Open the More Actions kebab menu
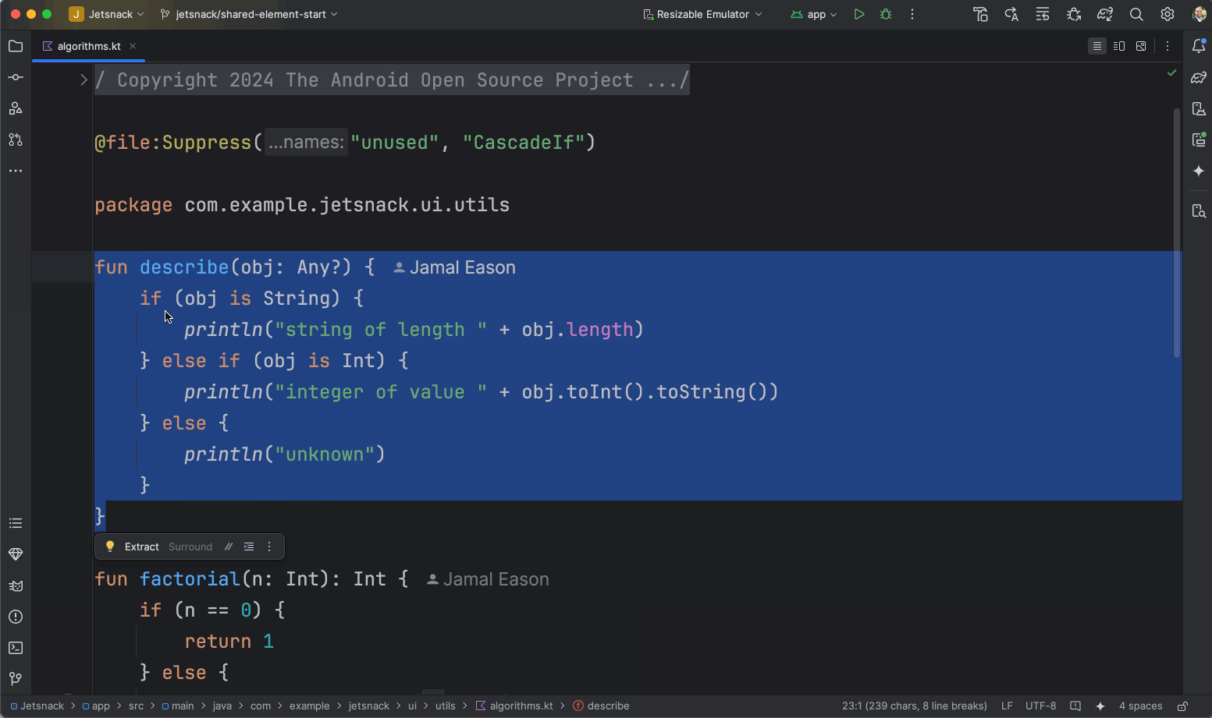Screen dimensions: 1212x718 click(x=912, y=14)
